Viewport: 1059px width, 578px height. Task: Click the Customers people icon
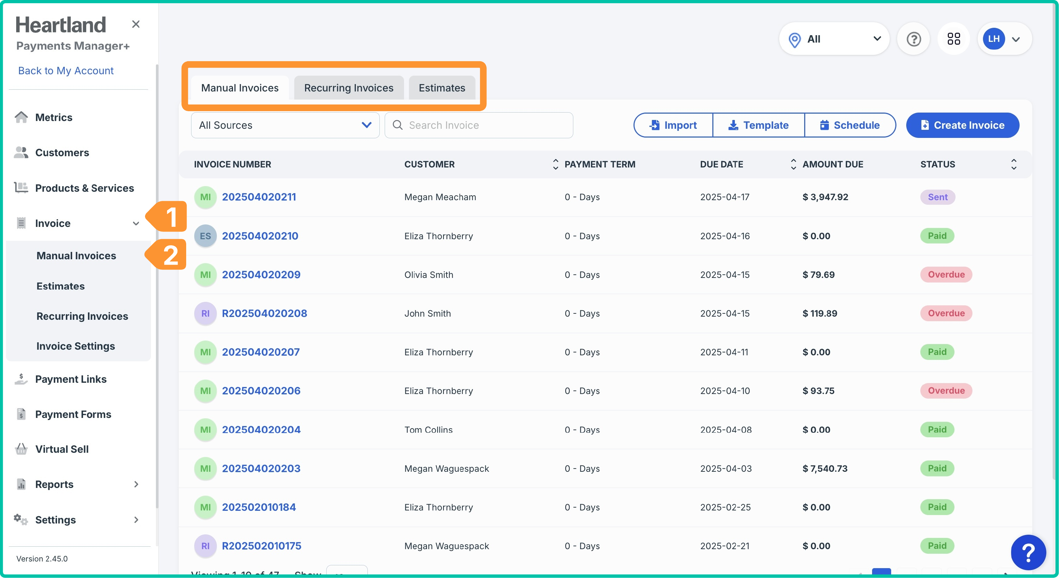(x=21, y=152)
